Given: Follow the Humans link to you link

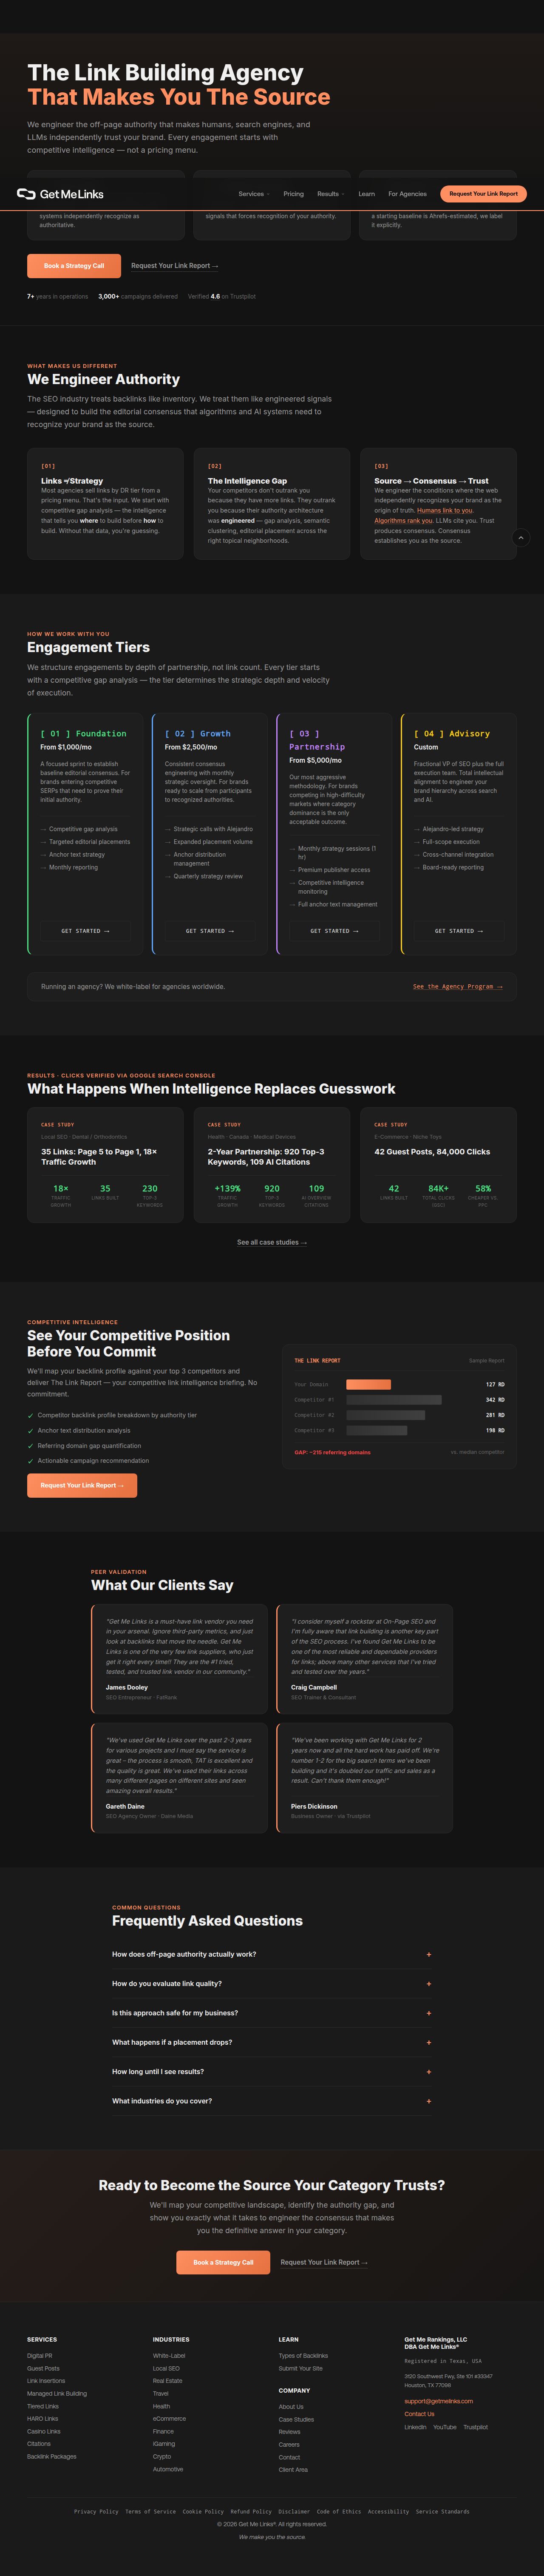Looking at the screenshot, I should coord(445,510).
